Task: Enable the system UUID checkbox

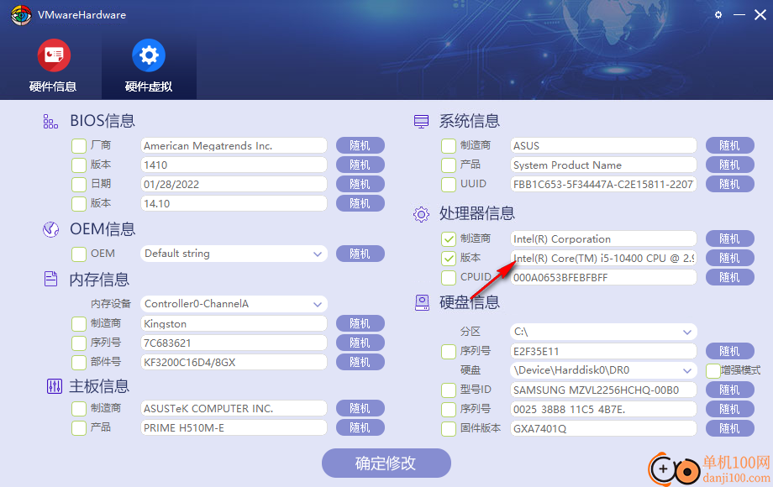Action: tap(449, 184)
